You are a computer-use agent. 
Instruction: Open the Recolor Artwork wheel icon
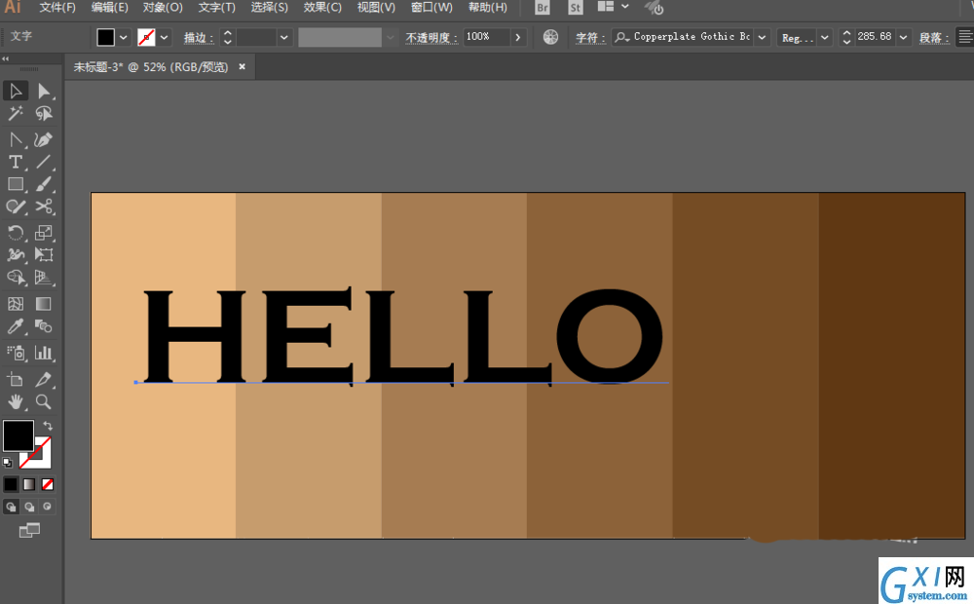[550, 37]
